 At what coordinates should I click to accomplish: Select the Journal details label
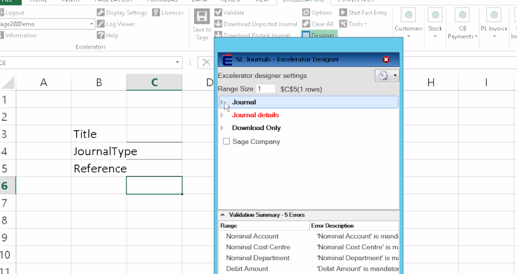click(x=255, y=115)
